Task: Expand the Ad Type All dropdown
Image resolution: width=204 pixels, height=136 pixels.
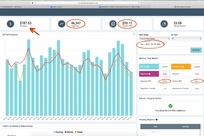Action: (186, 39)
